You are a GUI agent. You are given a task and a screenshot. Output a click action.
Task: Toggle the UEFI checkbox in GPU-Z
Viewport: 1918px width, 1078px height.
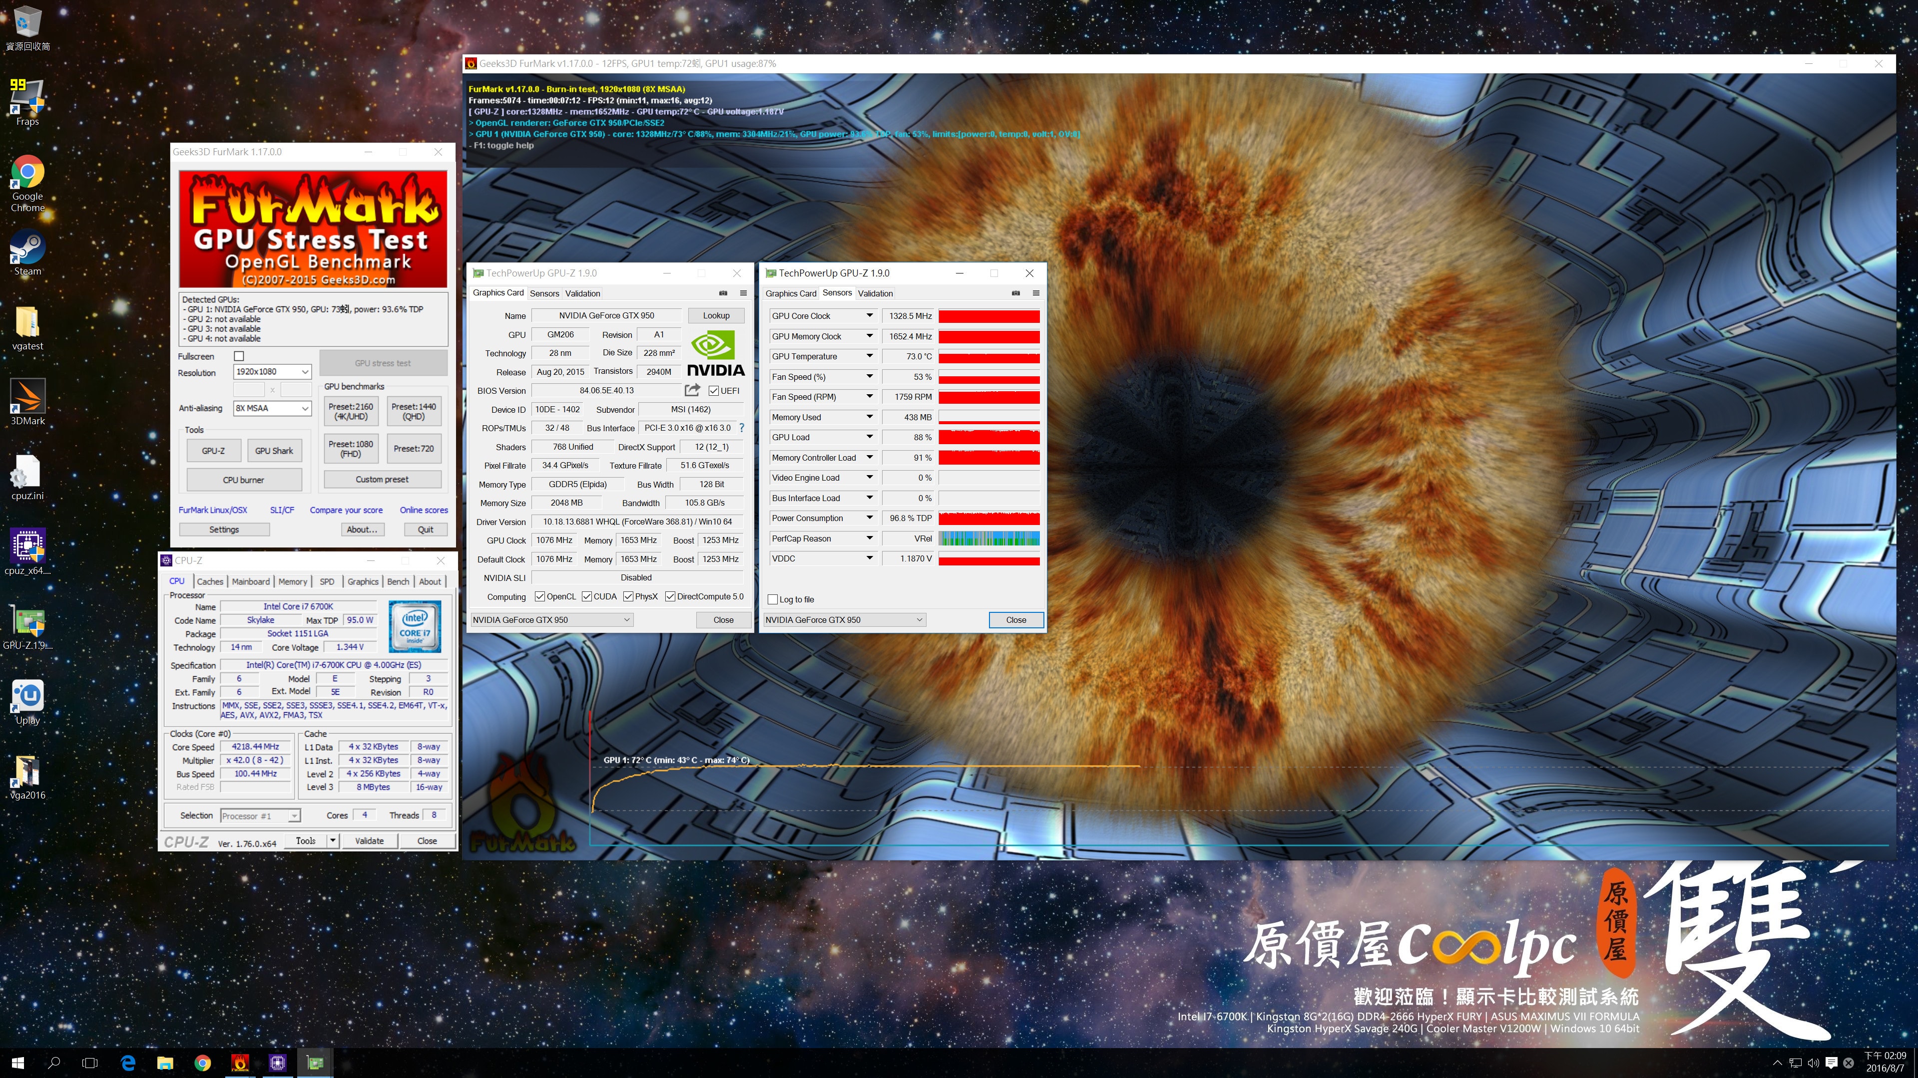pyautogui.click(x=713, y=391)
